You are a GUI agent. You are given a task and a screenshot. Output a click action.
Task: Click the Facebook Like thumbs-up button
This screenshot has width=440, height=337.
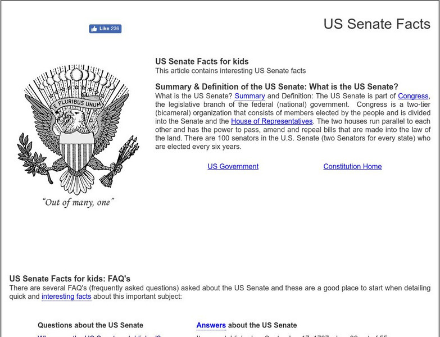coord(99,29)
